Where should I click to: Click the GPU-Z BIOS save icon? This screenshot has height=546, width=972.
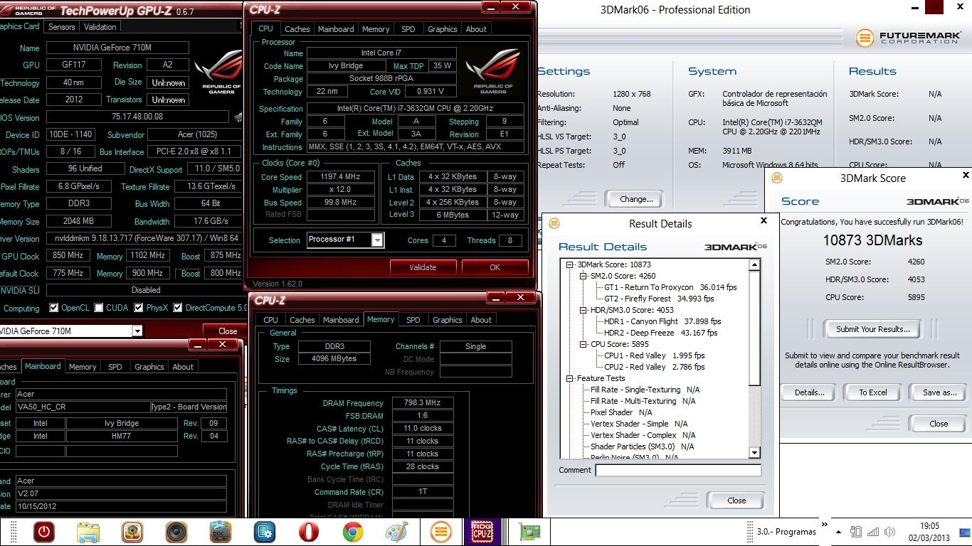point(238,117)
